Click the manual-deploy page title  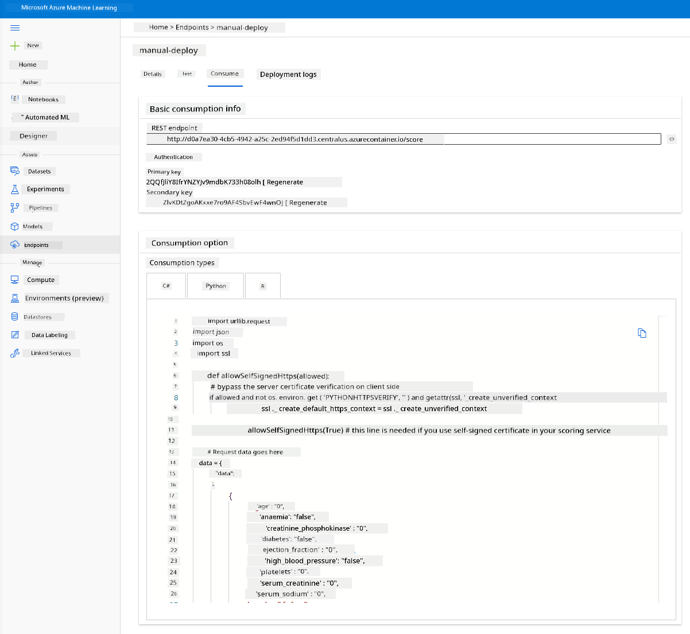(169, 51)
